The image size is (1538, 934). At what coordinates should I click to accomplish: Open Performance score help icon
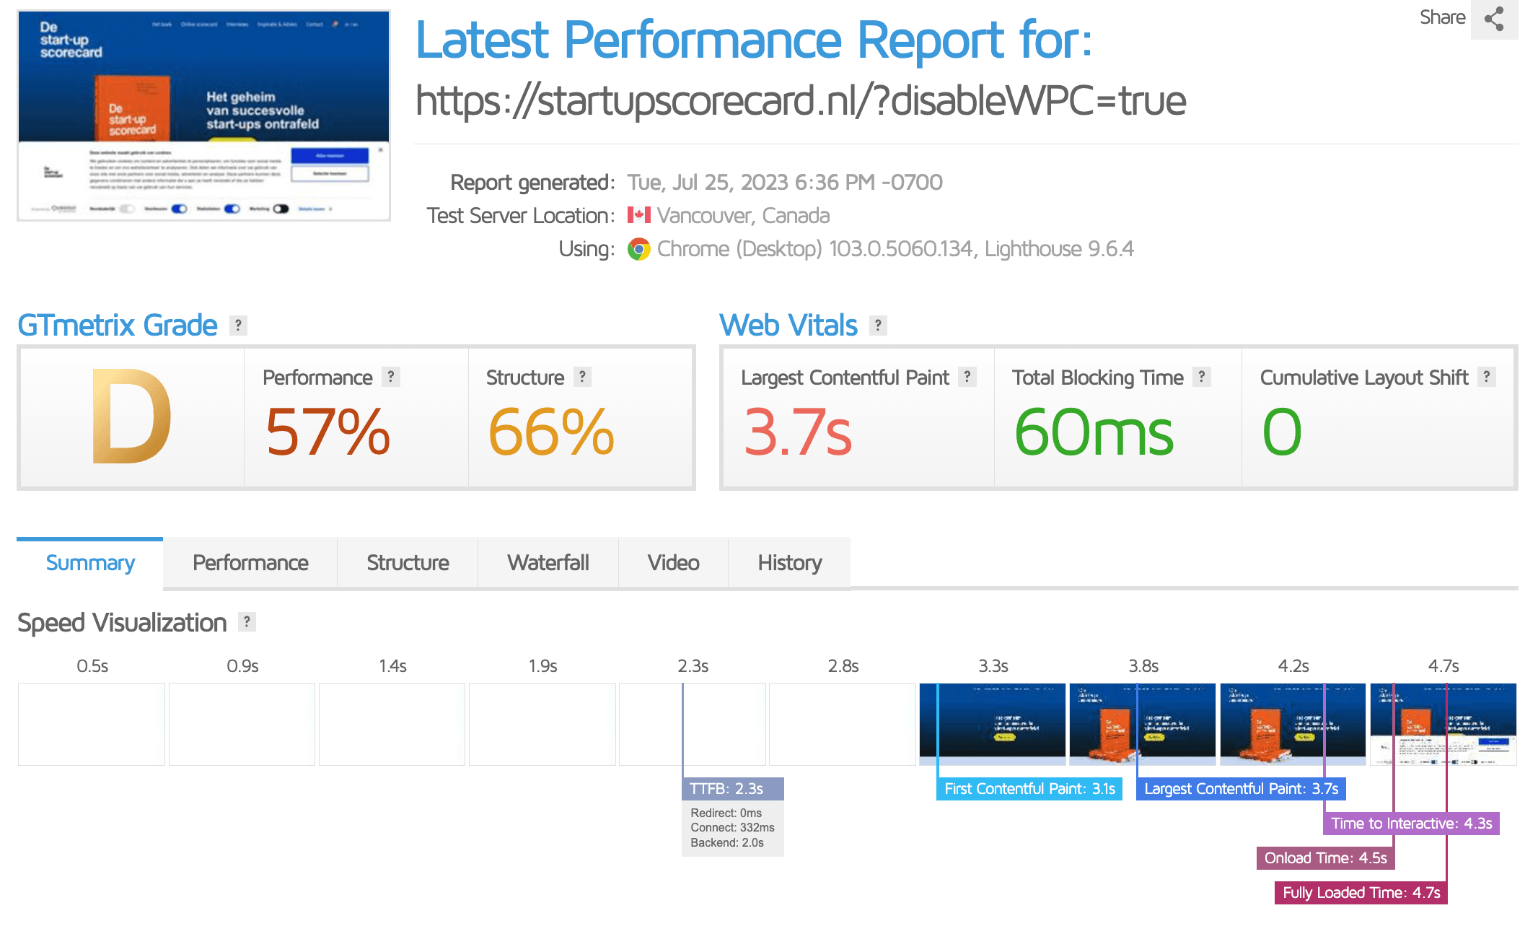[x=390, y=377]
